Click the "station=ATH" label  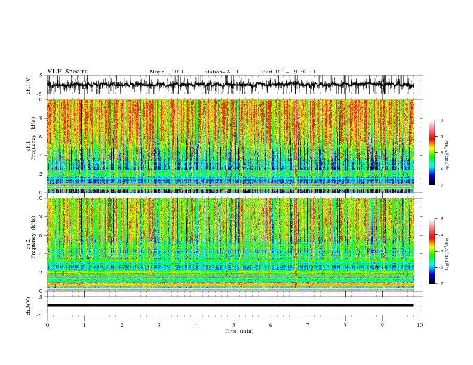(x=222, y=72)
